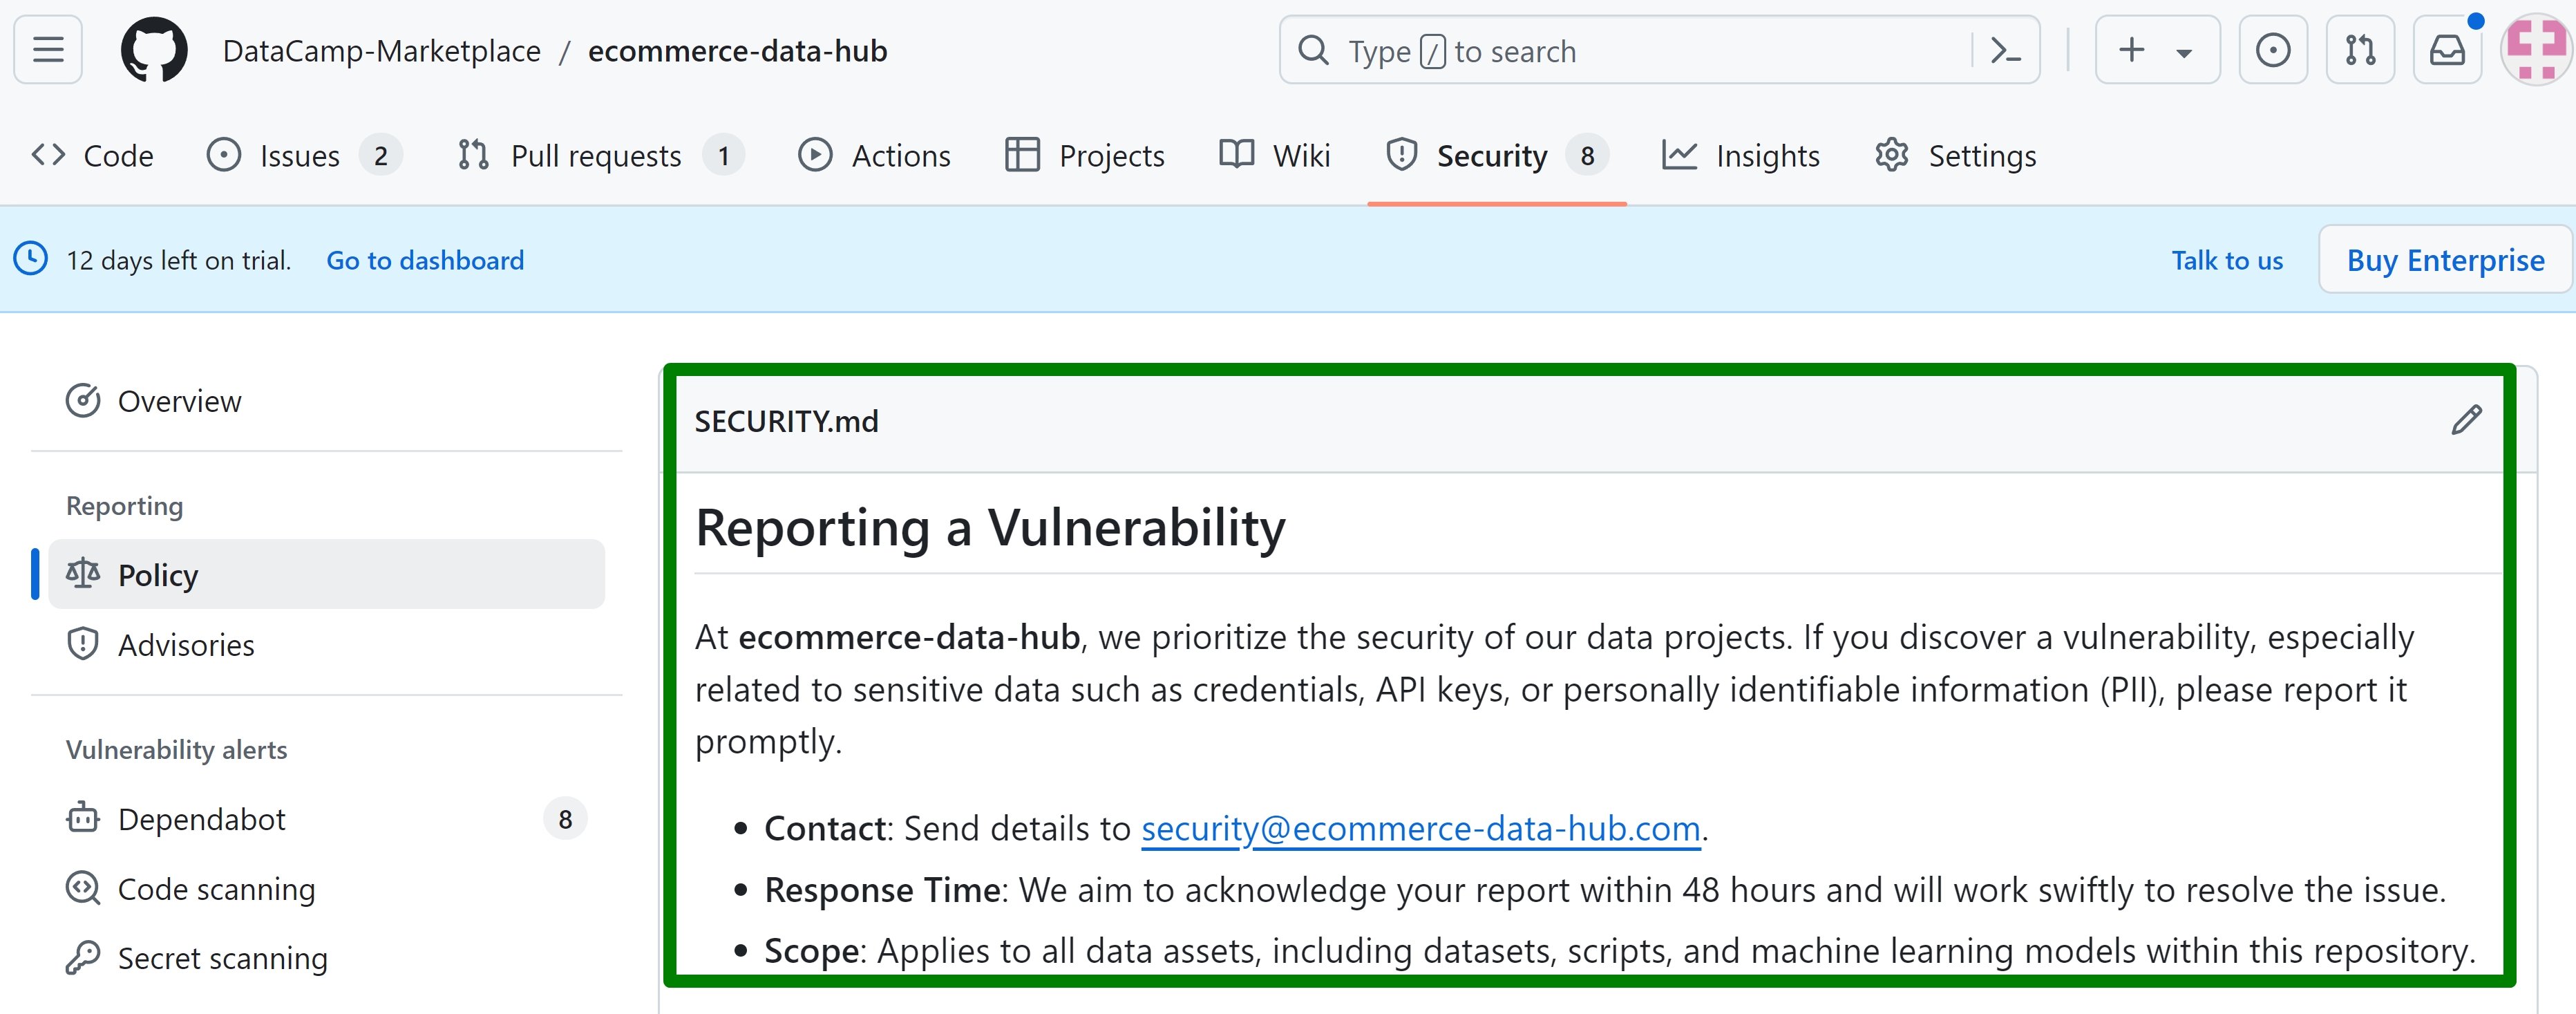Open the command palette icon

pos(2006,50)
